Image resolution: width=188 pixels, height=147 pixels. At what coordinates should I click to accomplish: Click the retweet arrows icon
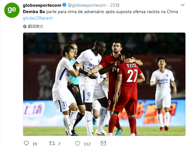pyautogui.click(x=52, y=143)
